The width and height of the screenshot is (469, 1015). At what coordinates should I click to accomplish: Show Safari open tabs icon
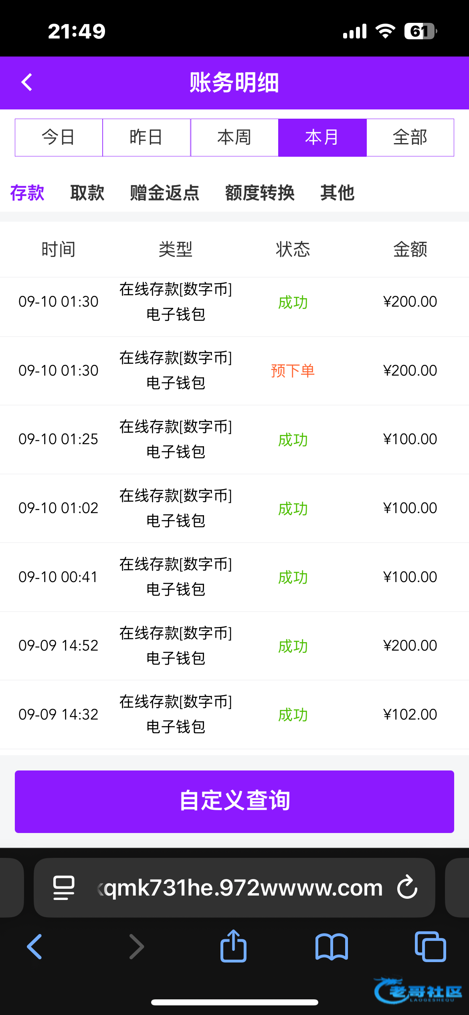coord(430,946)
